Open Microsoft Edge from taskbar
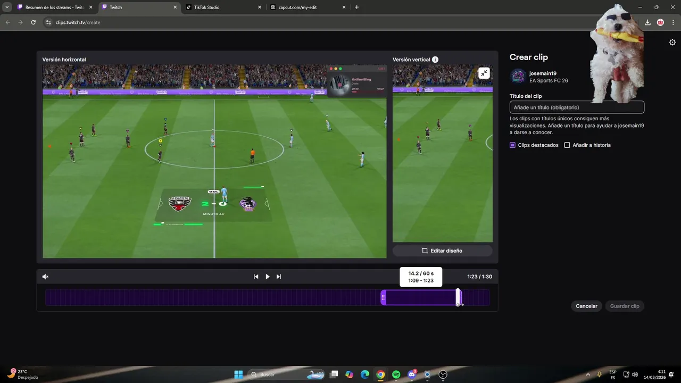The width and height of the screenshot is (681, 383). coord(365,374)
